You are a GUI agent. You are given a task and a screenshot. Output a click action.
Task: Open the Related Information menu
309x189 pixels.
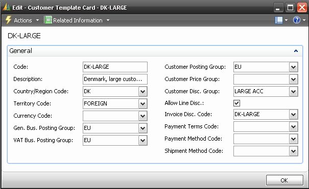(x=78, y=20)
